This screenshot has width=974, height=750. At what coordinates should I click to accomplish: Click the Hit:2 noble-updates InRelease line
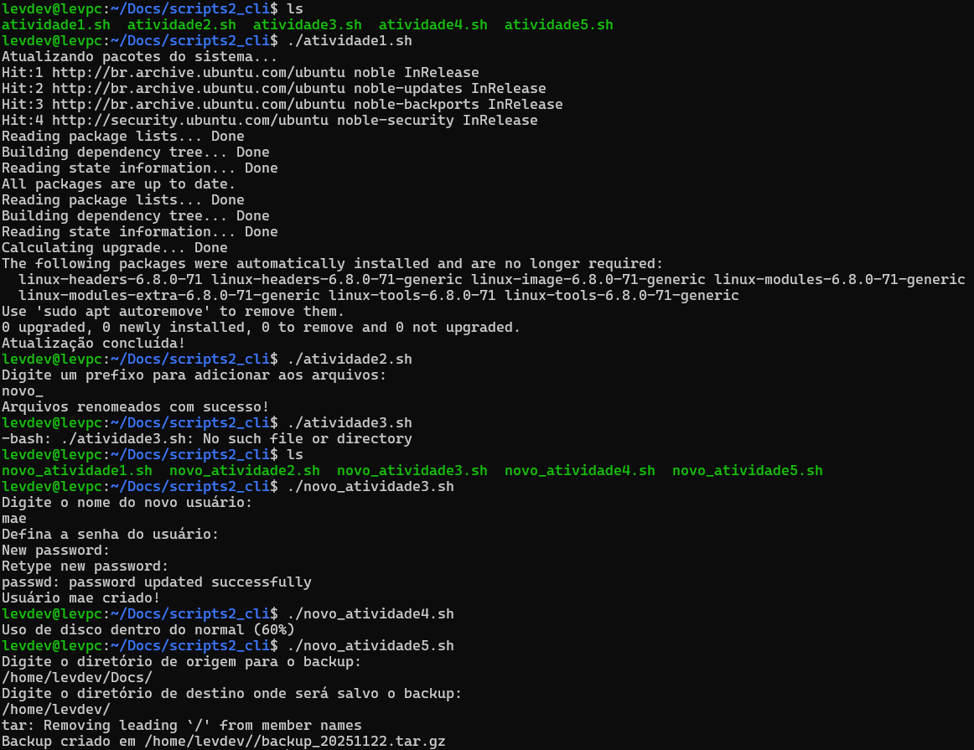pyautogui.click(x=274, y=89)
